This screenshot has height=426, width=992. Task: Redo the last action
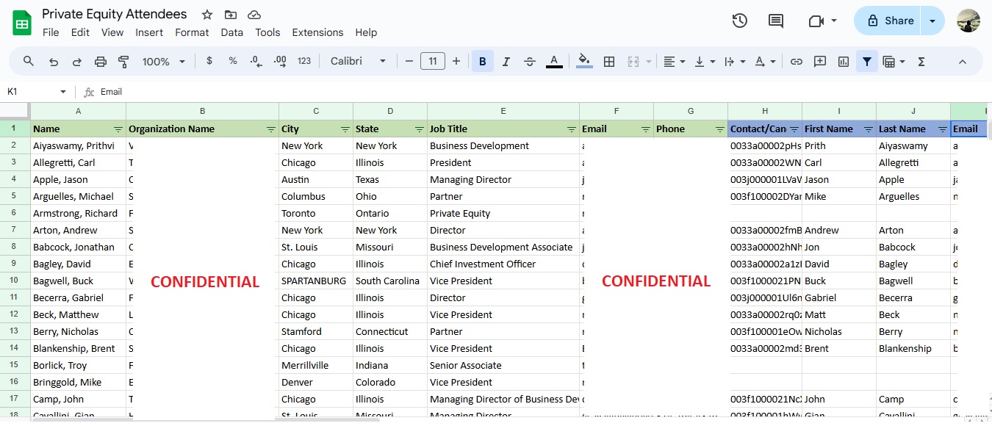point(76,62)
